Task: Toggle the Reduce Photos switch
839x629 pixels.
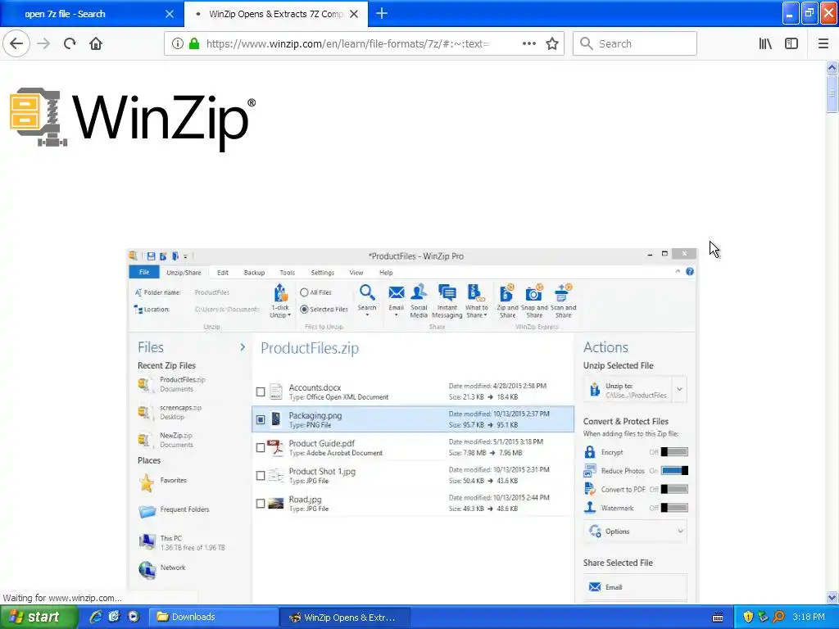Action: [x=674, y=471]
